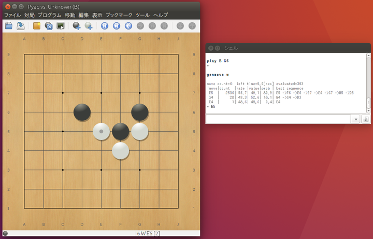373x239 pixels.
Task: Click the Open file toolbar icon
Action: [9, 25]
